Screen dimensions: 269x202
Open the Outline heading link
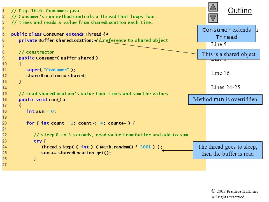coord(240,11)
